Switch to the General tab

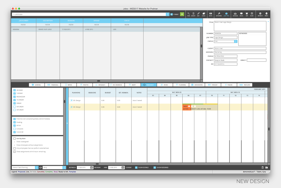[37, 85]
